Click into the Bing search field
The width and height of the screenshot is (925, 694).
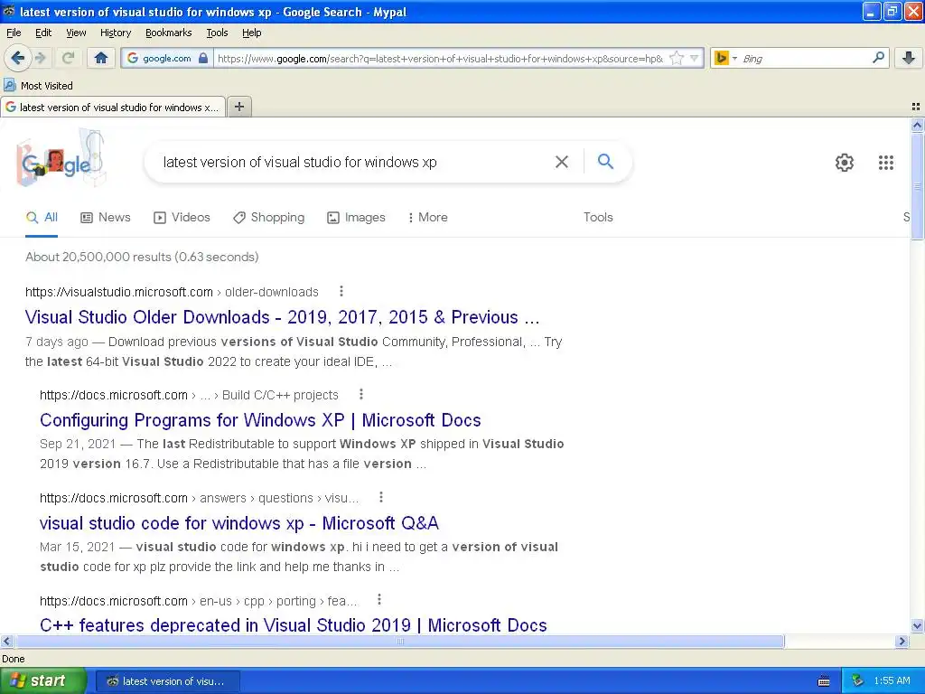click(x=804, y=59)
